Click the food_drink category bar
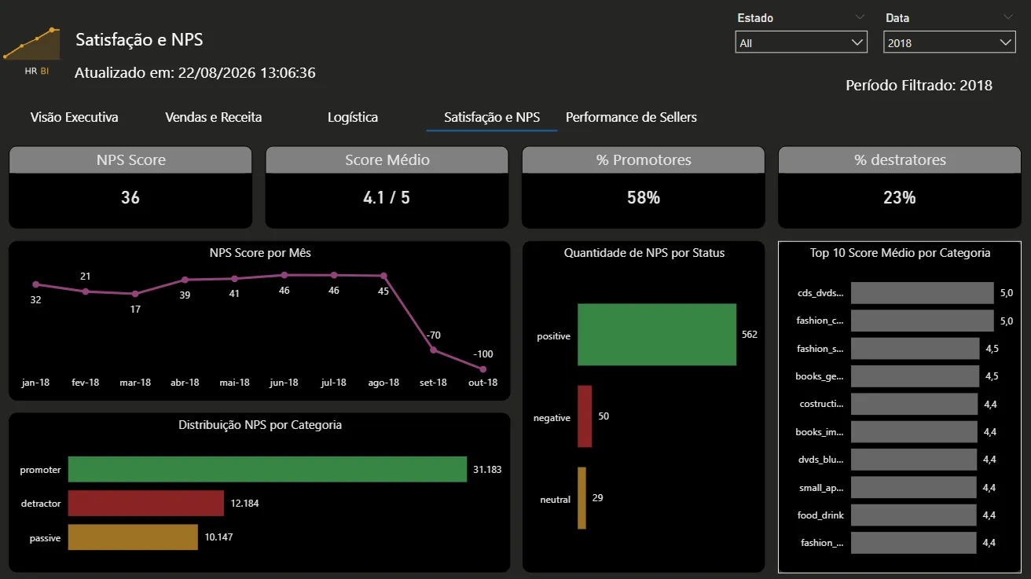This screenshot has width=1031, height=579. (914, 515)
